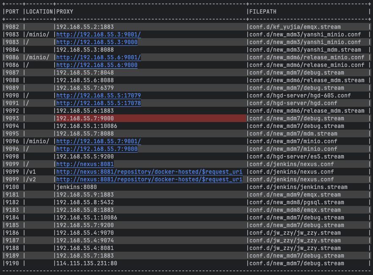
Task: Click the conf.d/jenkins/jenkins.stream file path
Action: [x=298, y=187]
